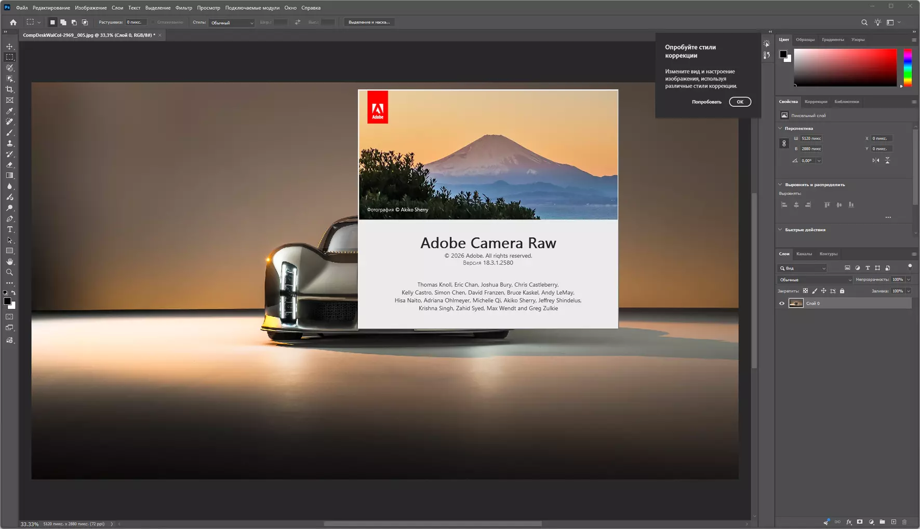Toggle lock position

click(823, 291)
